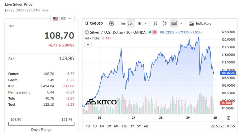Switch to 1m interval
The width and height of the screenshot is (240, 133).
[x=122, y=23]
